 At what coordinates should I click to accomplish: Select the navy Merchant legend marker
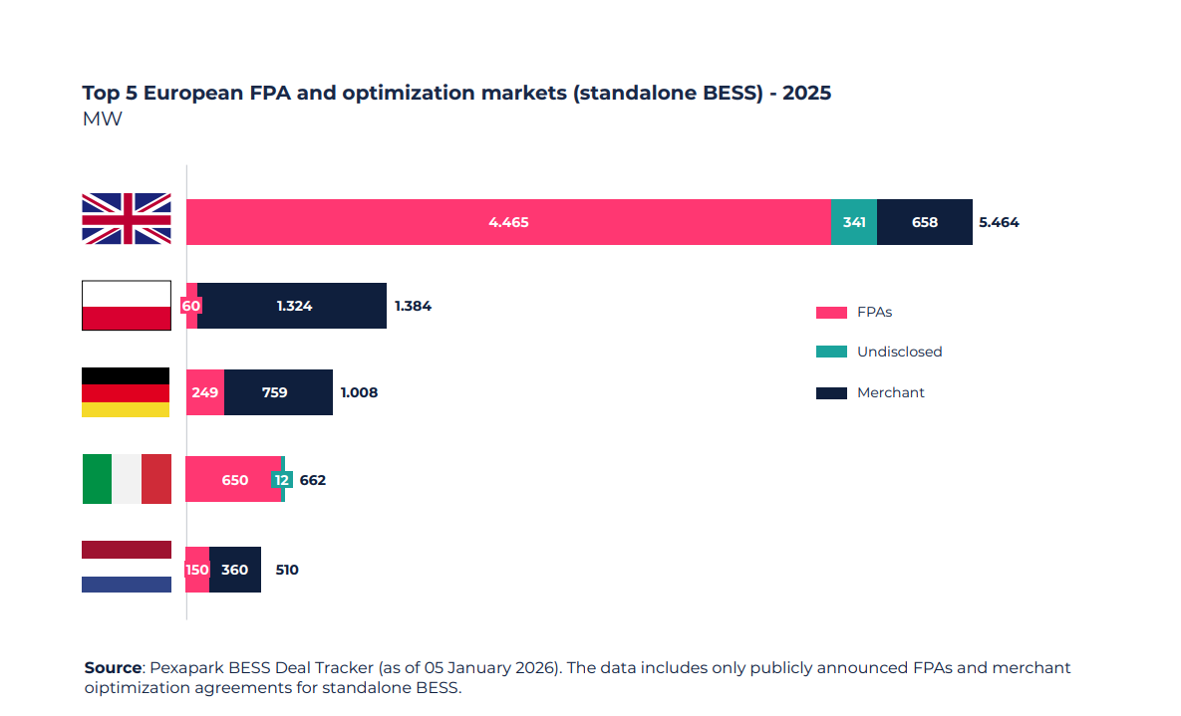tap(834, 392)
